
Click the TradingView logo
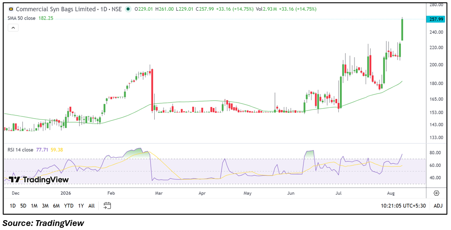pos(38,179)
